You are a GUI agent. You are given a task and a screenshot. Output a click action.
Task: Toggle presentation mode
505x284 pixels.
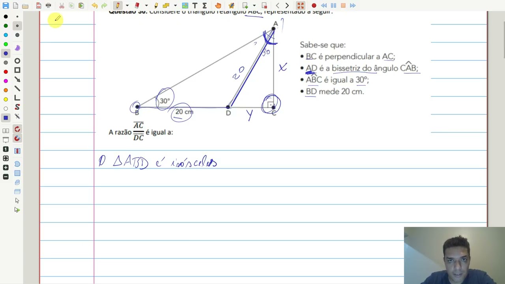tap(6, 140)
